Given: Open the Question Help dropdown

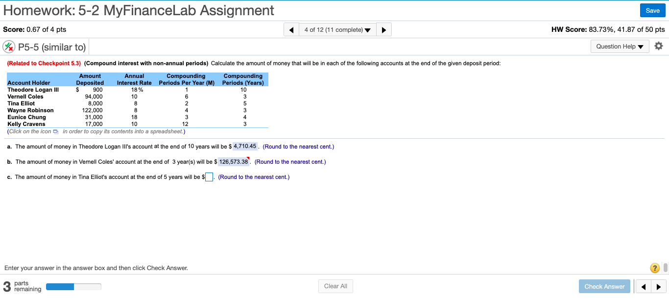Looking at the screenshot, I should 620,45.
